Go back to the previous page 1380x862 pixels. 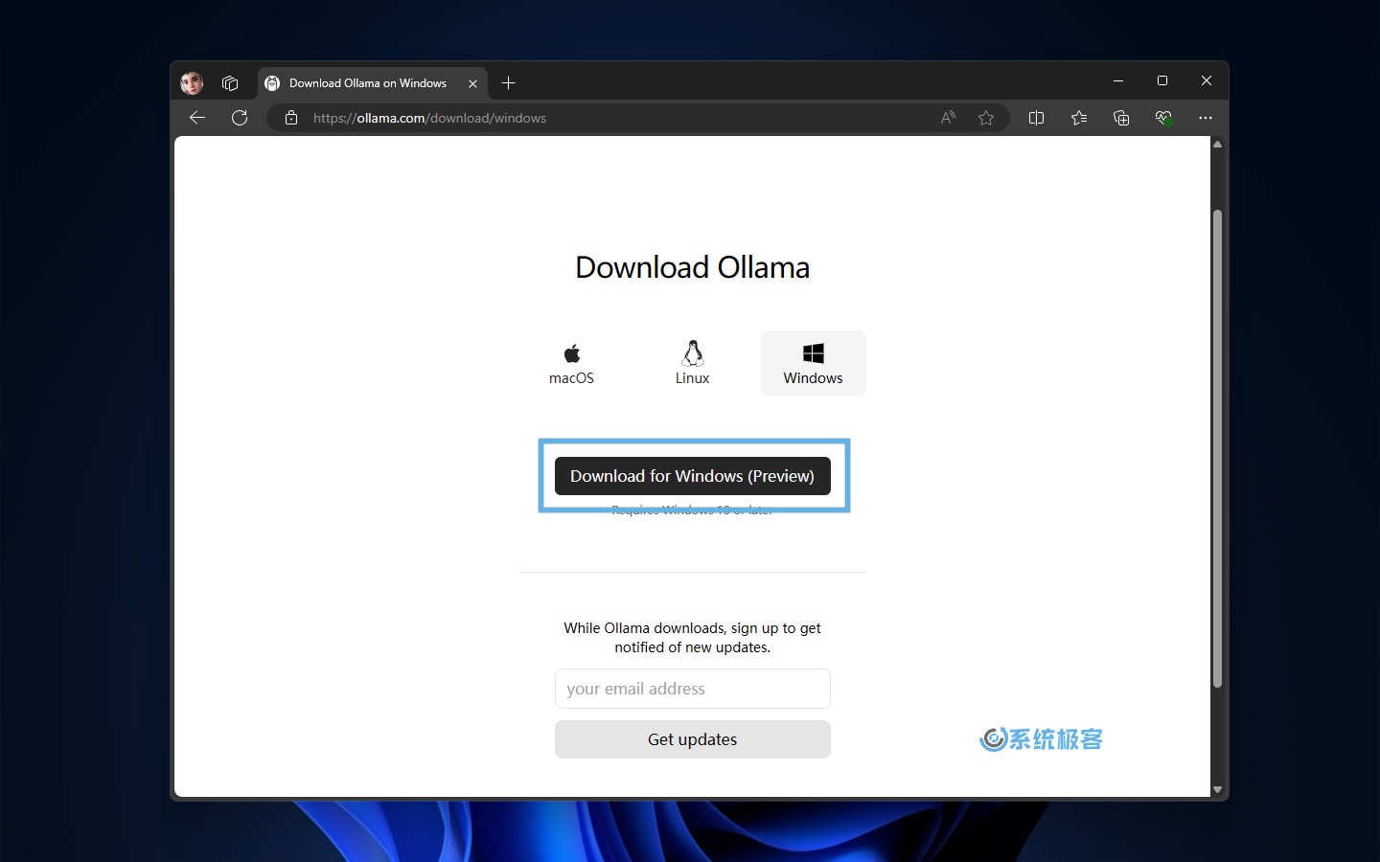pos(197,118)
